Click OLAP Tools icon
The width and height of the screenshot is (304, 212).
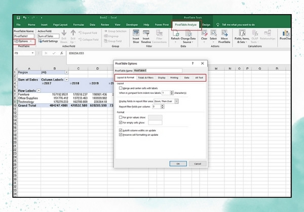[255, 33]
